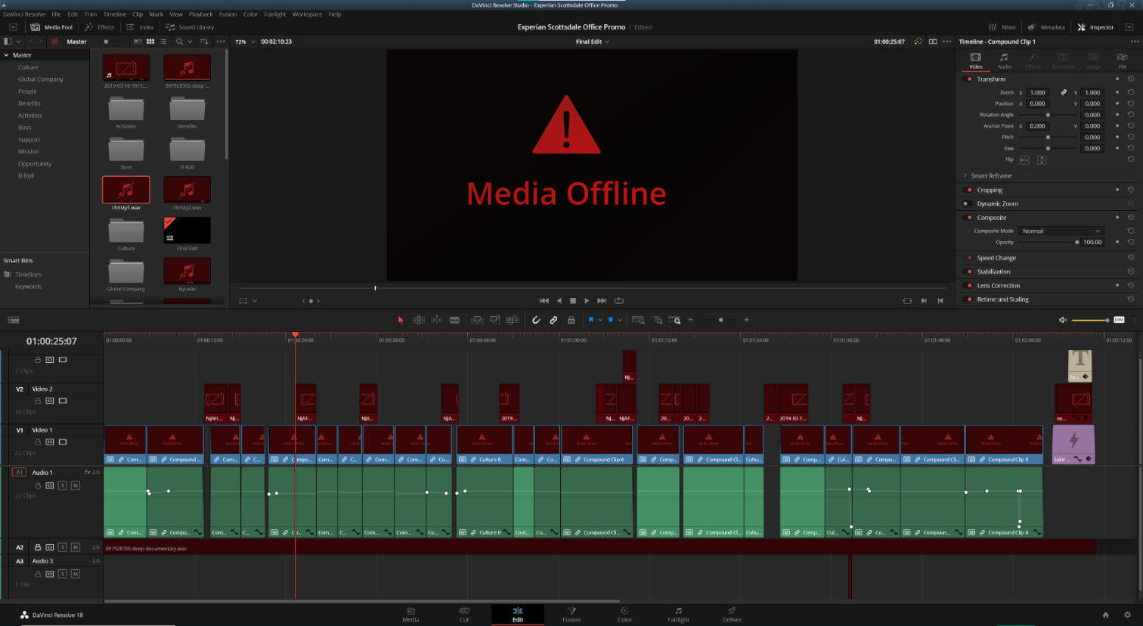Toggle Stabilization section switch
Viewport: 1143px width, 626px height.
coord(969,271)
